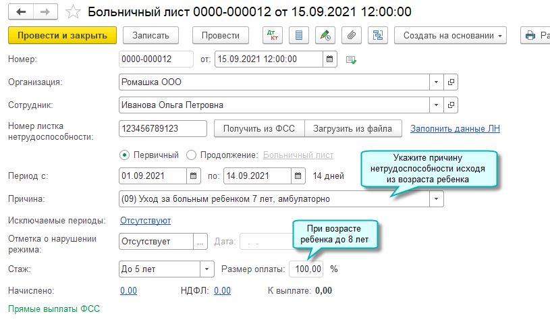Screen dimensions: 550x320
Task: Click the Причина field with code 09
Action: [274, 199]
